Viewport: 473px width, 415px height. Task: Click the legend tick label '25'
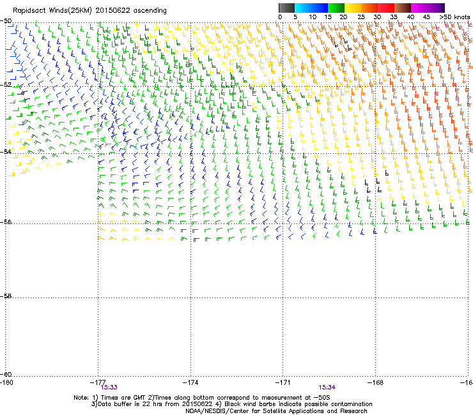[x=361, y=17]
